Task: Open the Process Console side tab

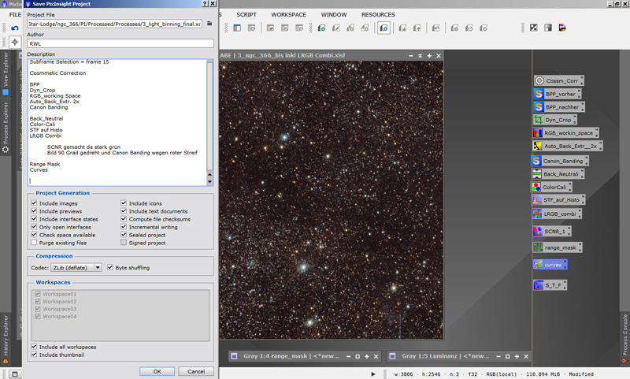Action: [624, 338]
